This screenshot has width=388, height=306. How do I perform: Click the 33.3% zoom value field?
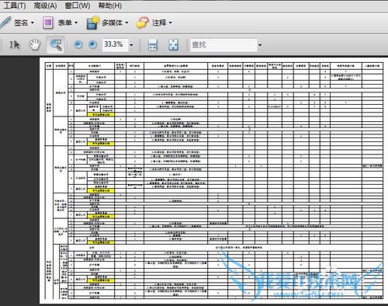point(115,45)
